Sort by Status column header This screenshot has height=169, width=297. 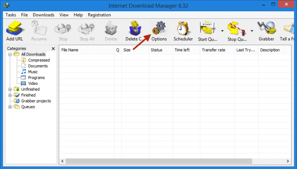[x=160, y=50]
